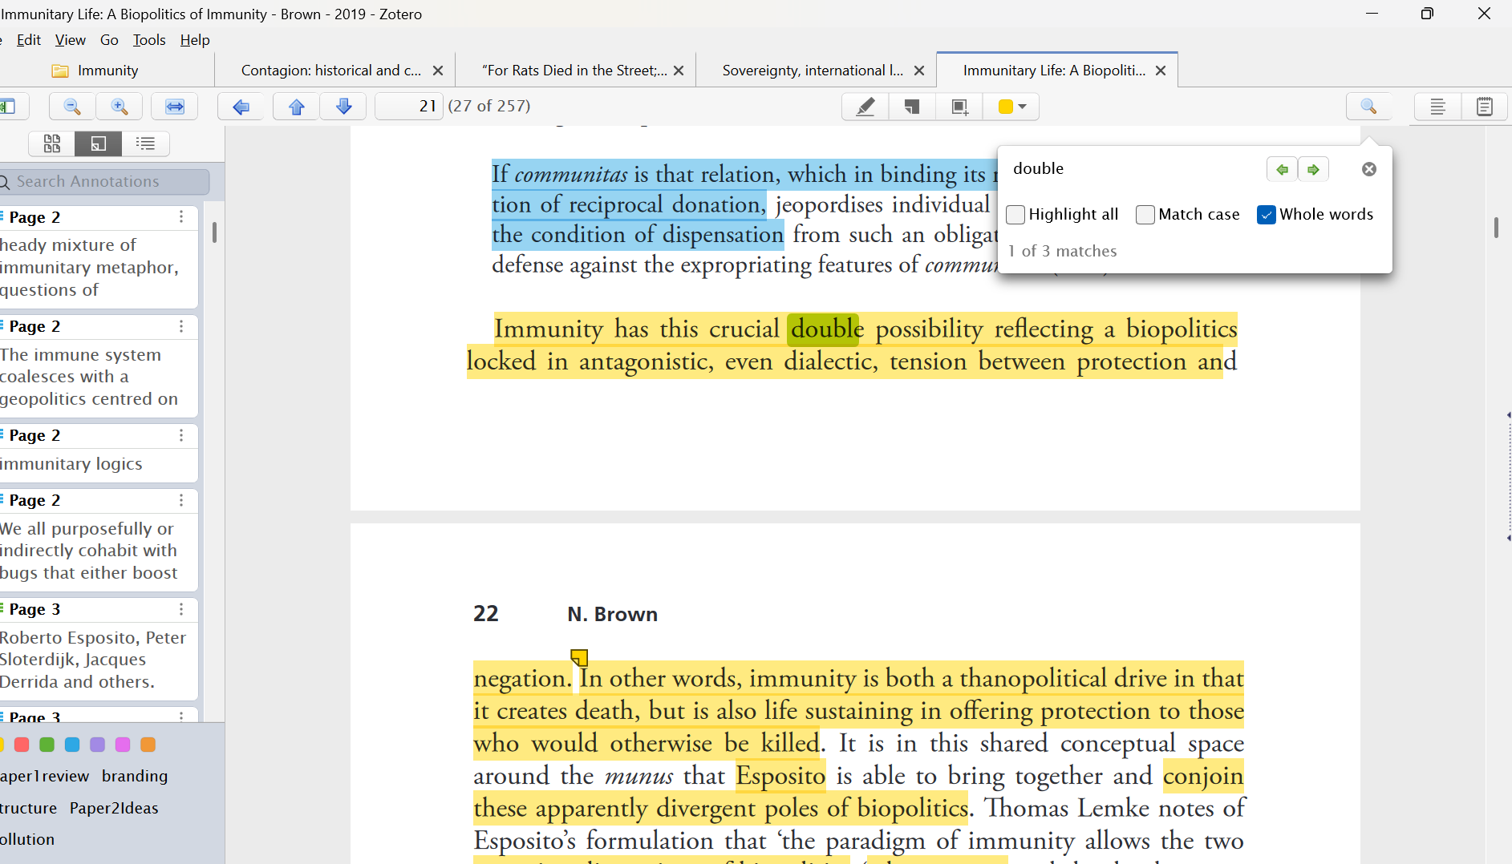
Task: Click the document vertical scrollbar thumb
Action: (1496, 228)
